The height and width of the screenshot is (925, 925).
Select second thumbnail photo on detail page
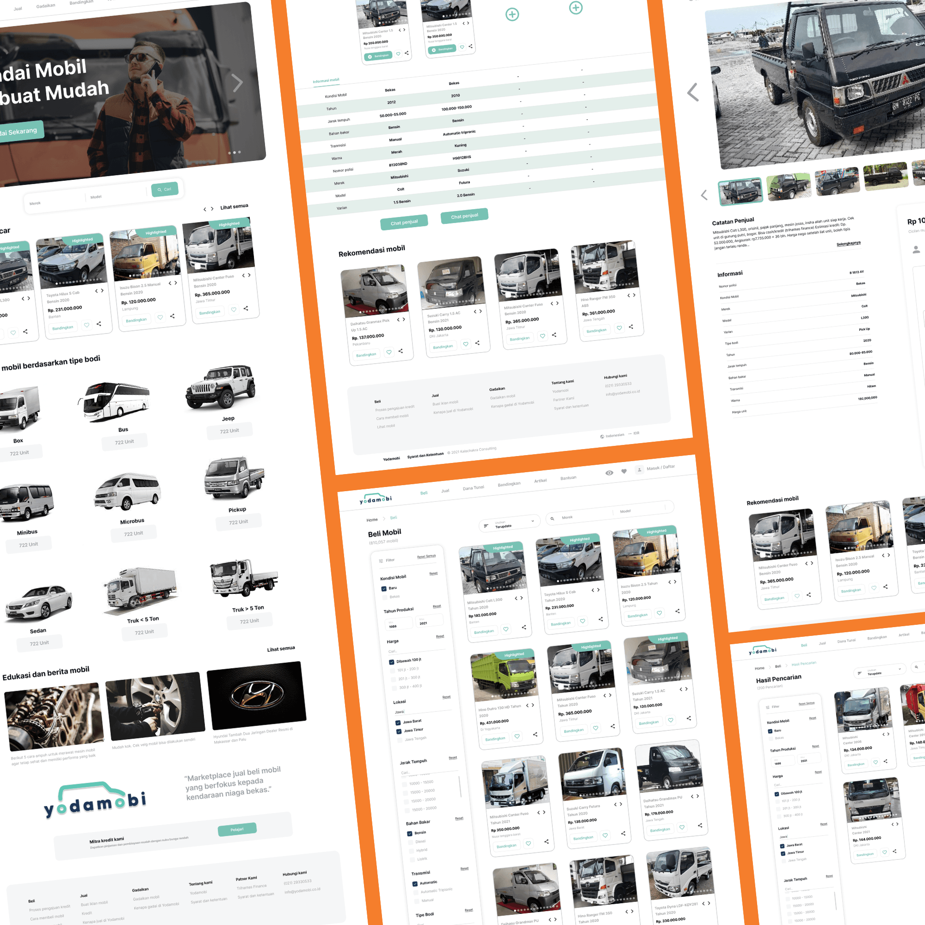point(788,187)
